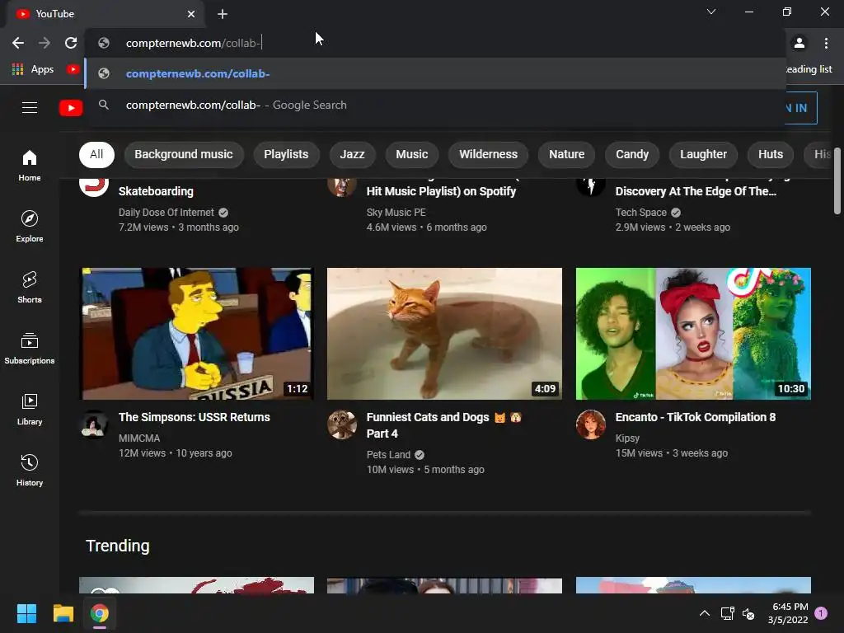Select the Laughter filter chip
Viewport: 844px width, 633px height.
coord(704,154)
